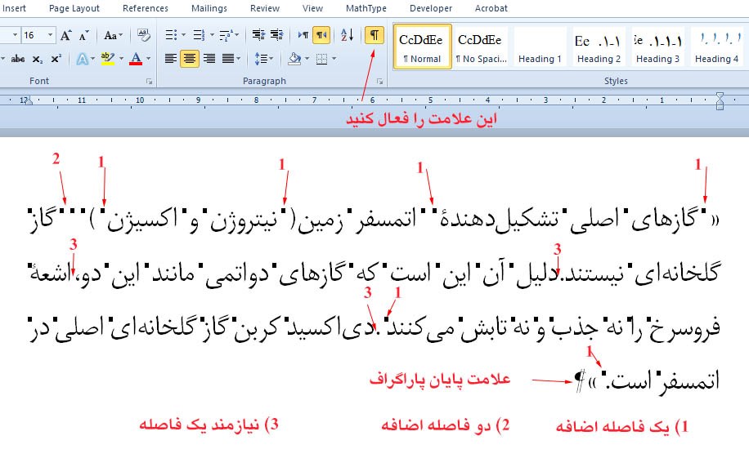The width and height of the screenshot is (749, 467).
Task: Open the Page Layout tab
Action: (x=74, y=8)
